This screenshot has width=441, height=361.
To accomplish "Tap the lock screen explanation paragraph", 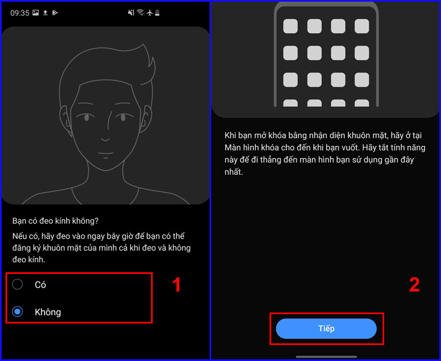I will (325, 154).
